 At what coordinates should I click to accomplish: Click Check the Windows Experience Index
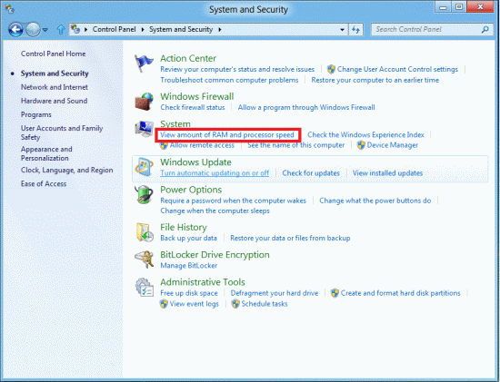(x=365, y=135)
